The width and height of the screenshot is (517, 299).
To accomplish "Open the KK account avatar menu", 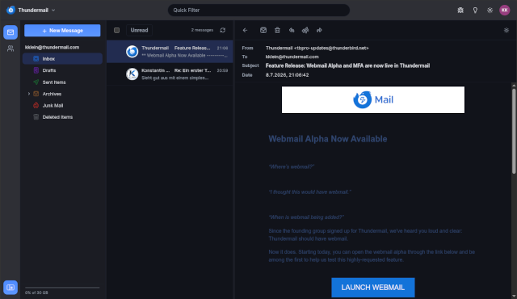I will point(504,11).
